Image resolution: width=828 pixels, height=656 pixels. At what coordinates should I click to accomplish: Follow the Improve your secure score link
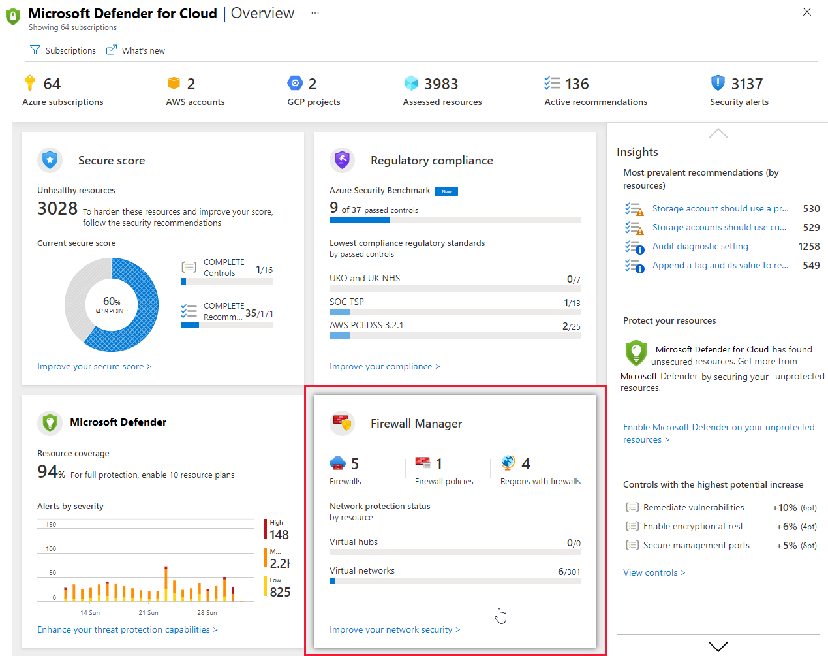(94, 366)
